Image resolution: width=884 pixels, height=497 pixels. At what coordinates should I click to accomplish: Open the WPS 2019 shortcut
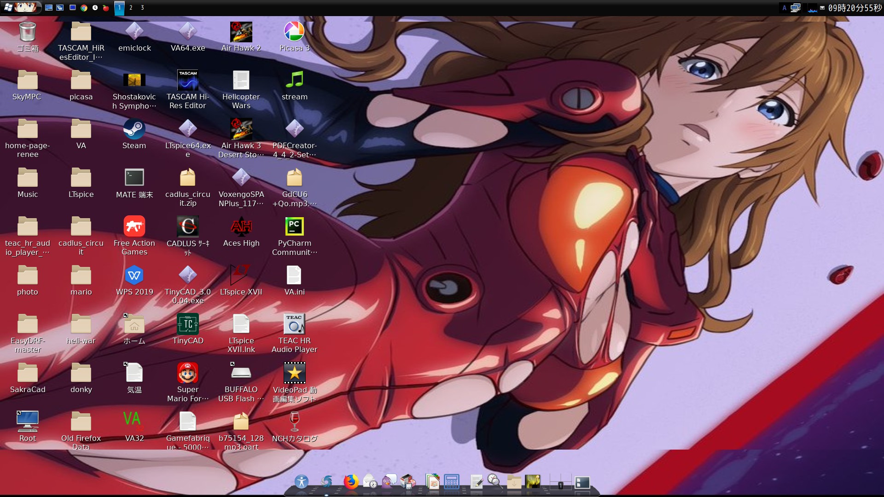(x=134, y=276)
